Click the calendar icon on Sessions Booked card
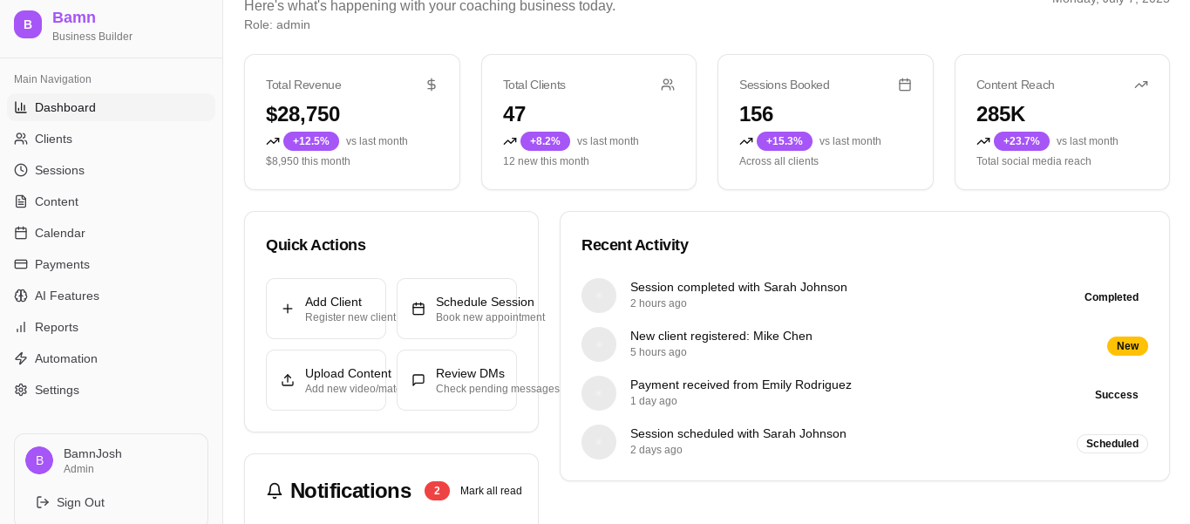Viewport: 1190px width, 524px height. 905,85
